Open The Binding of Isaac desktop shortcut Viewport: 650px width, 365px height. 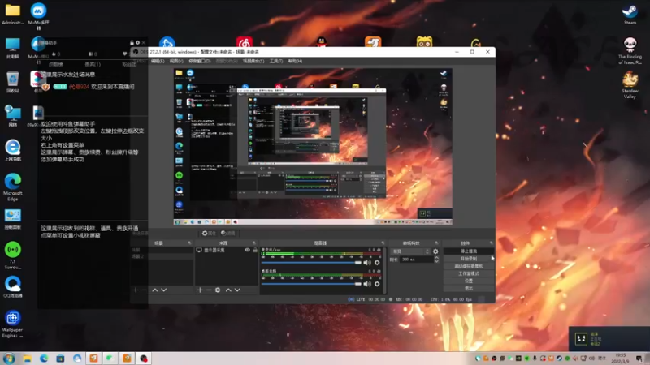(x=630, y=50)
